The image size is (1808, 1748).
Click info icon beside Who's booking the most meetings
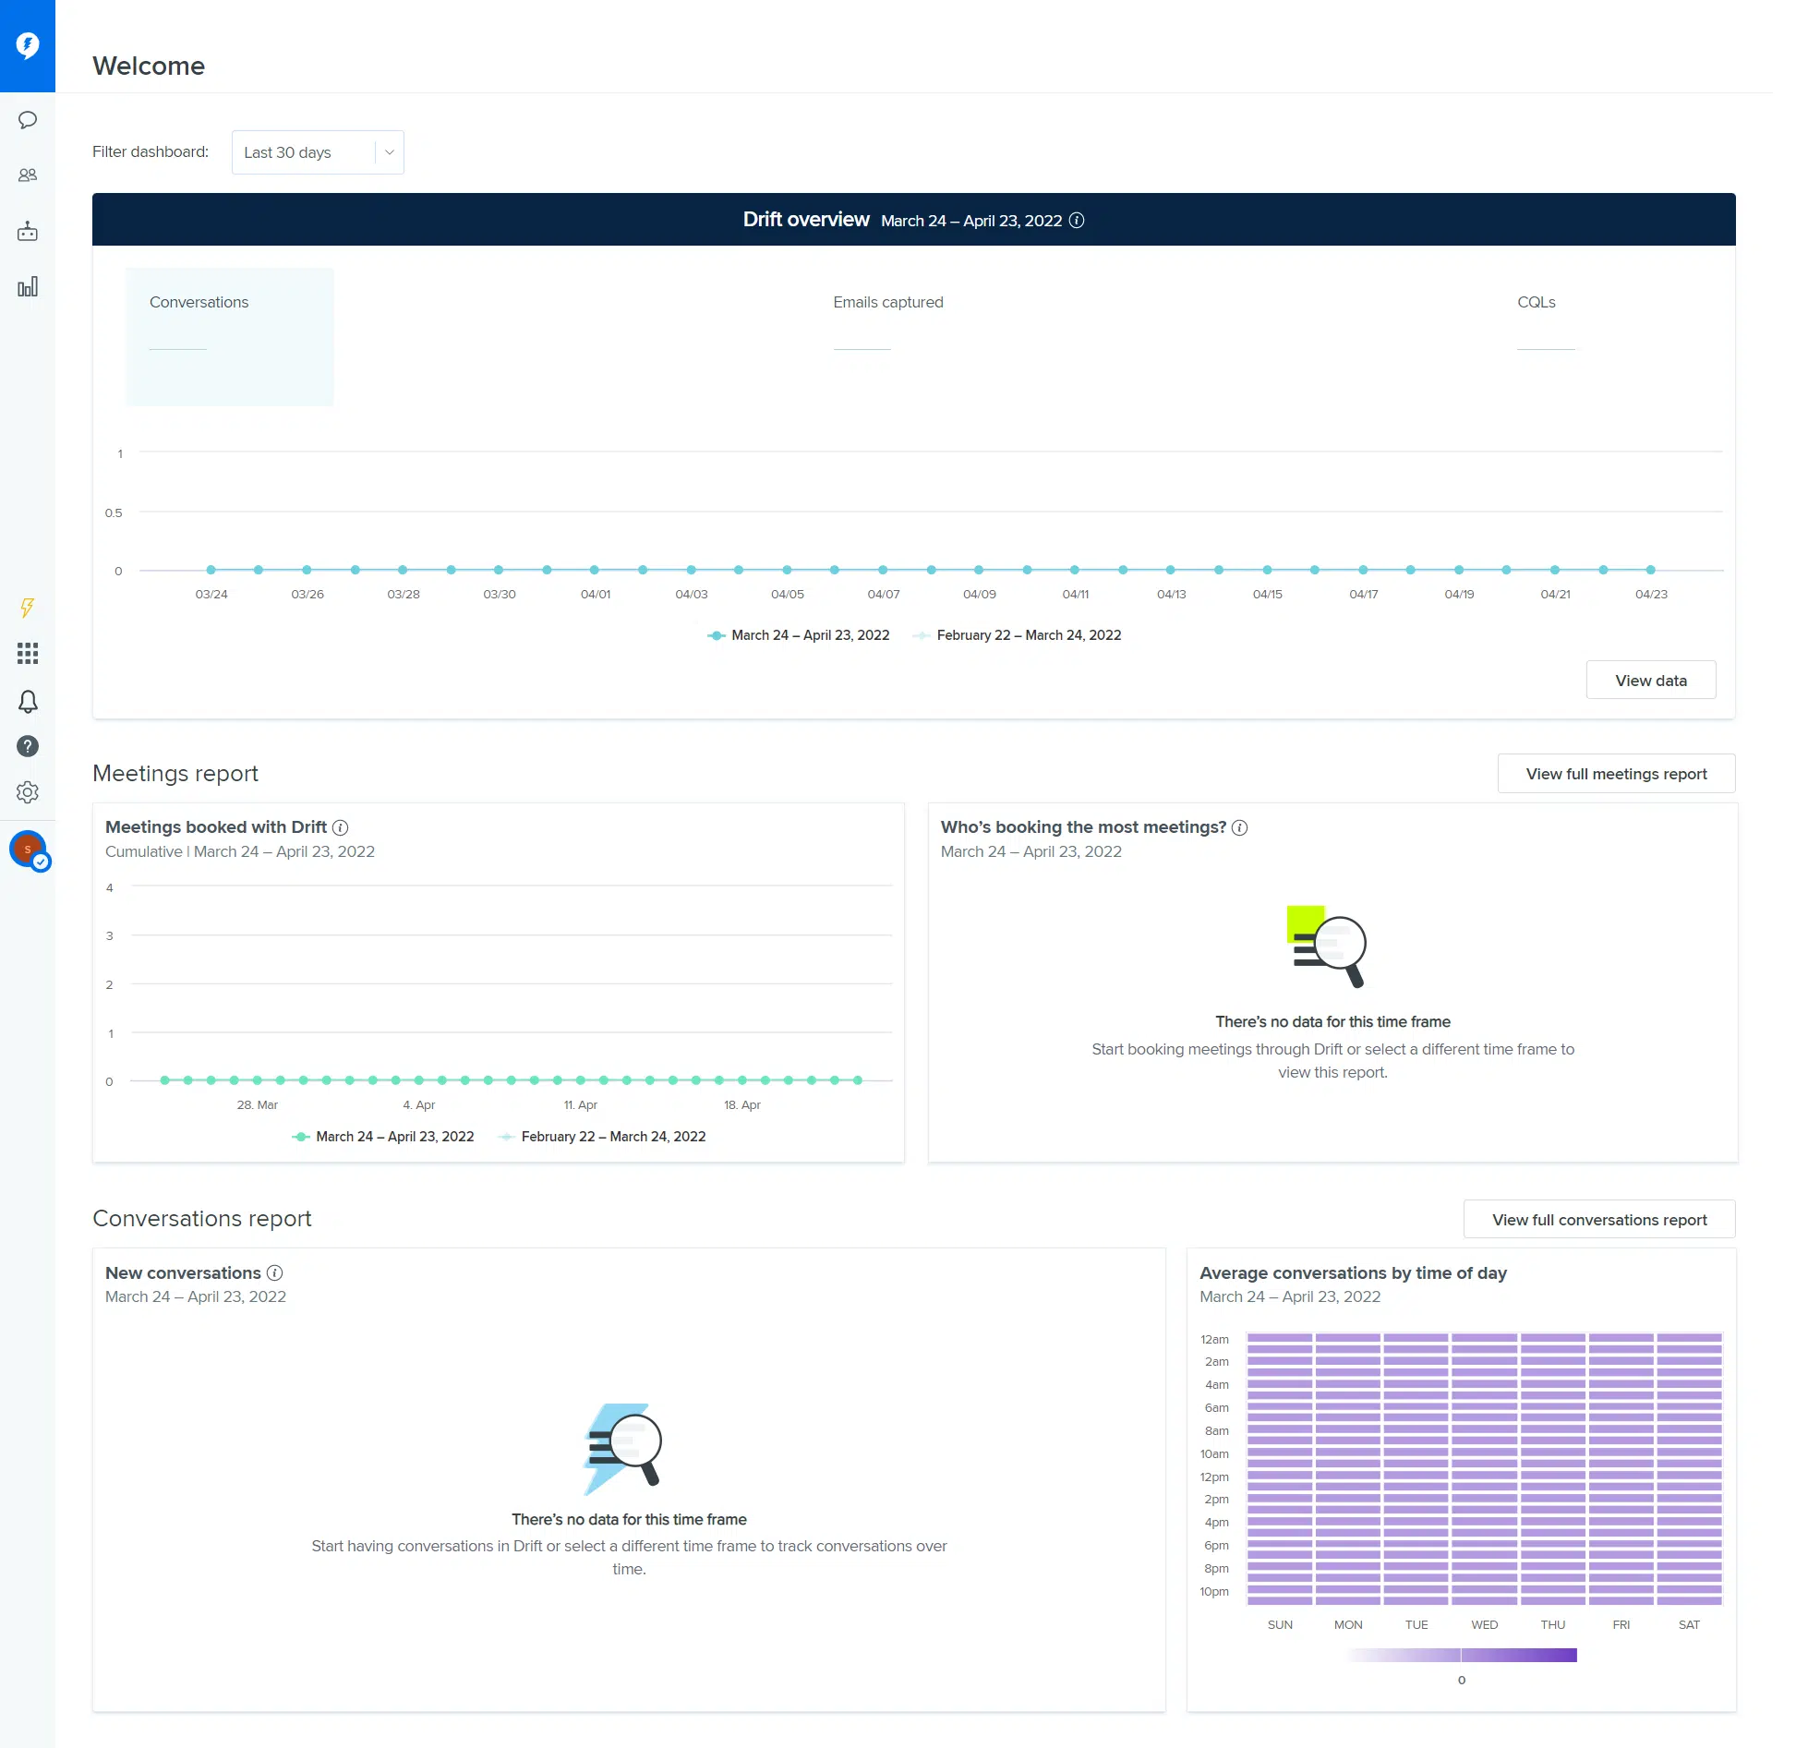[1240, 827]
